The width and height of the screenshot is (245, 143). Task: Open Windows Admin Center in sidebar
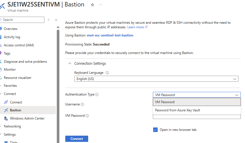click(x=27, y=118)
